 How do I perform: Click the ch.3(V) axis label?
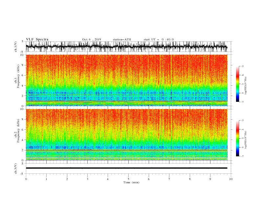tap(16, 168)
